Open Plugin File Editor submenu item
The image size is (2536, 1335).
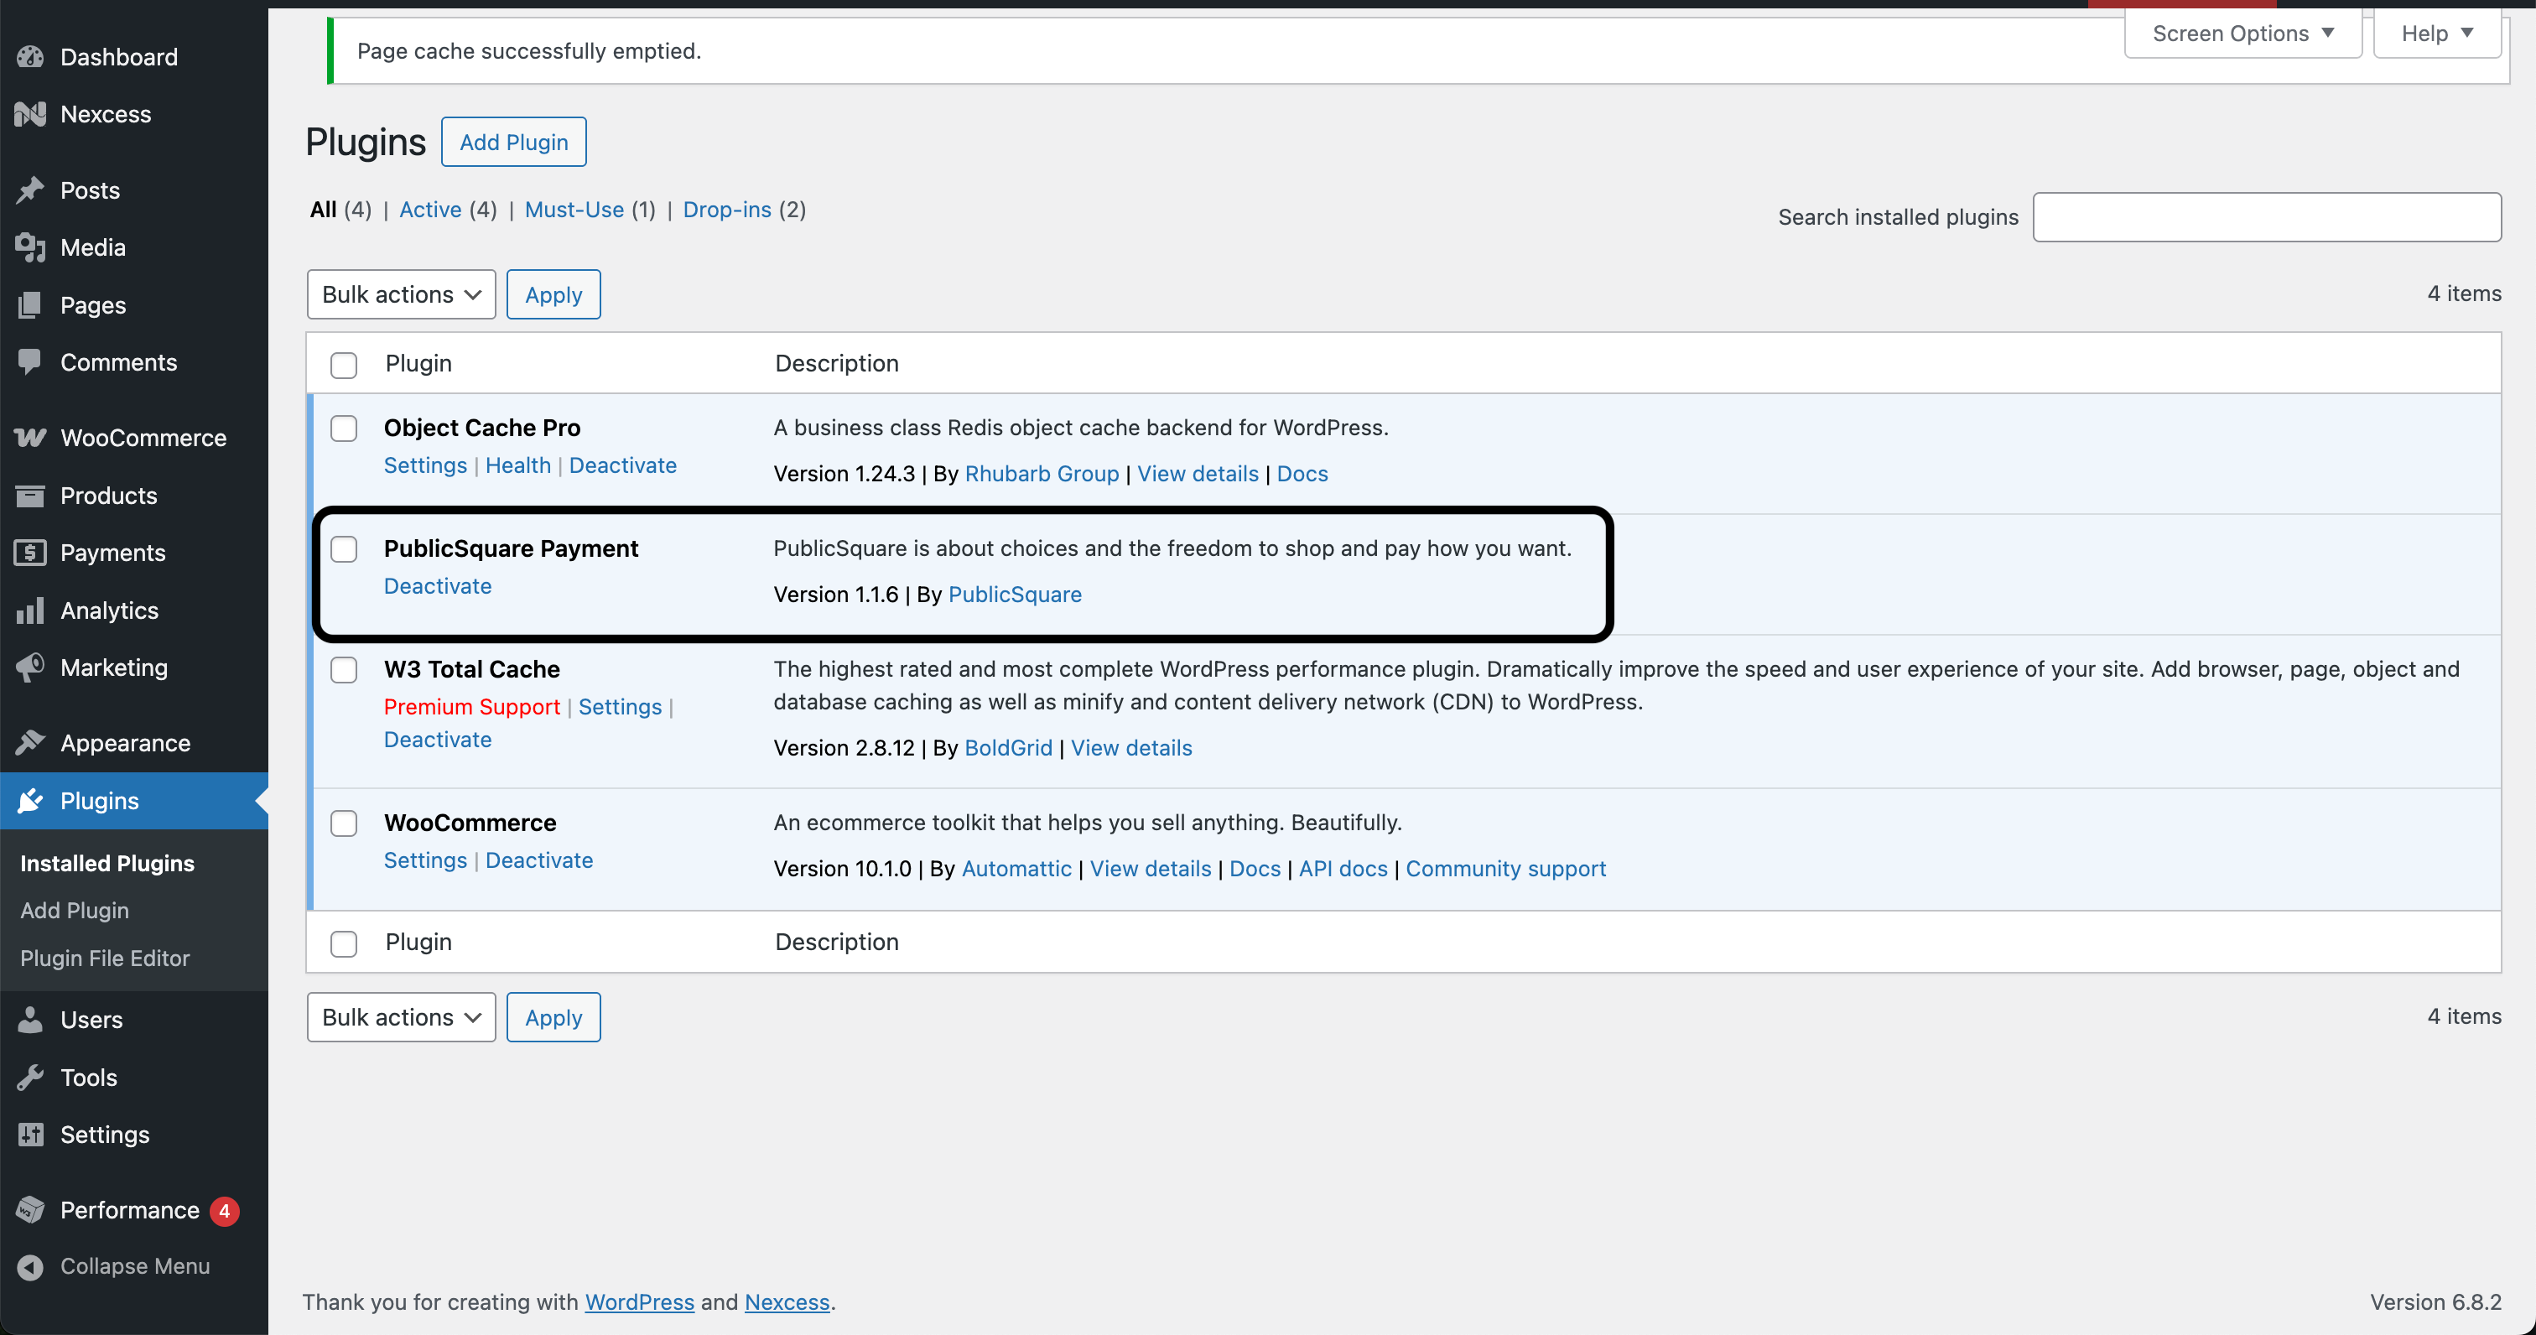click(x=104, y=958)
